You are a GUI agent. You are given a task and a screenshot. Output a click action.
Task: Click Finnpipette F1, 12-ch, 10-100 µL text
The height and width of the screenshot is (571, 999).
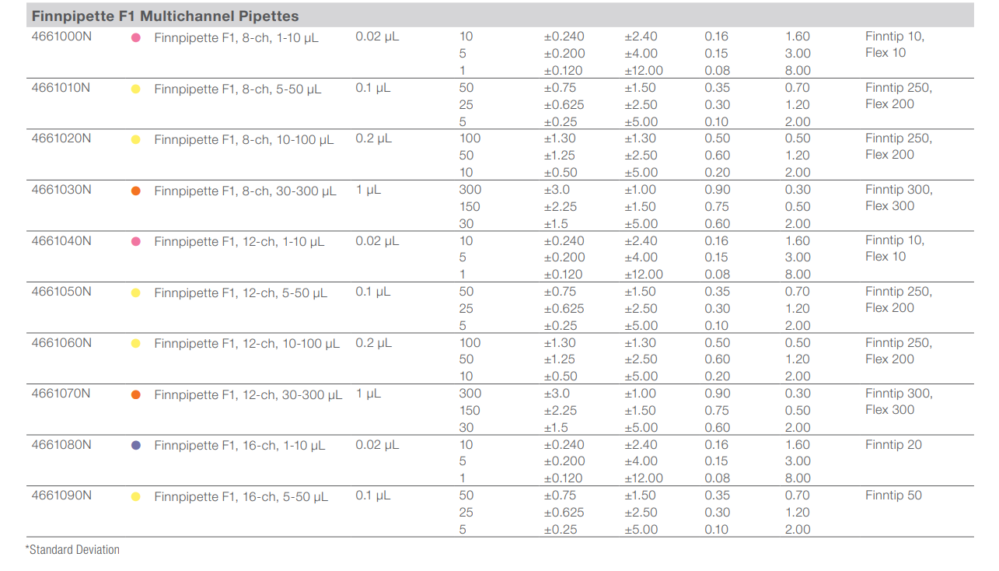pyautogui.click(x=247, y=344)
